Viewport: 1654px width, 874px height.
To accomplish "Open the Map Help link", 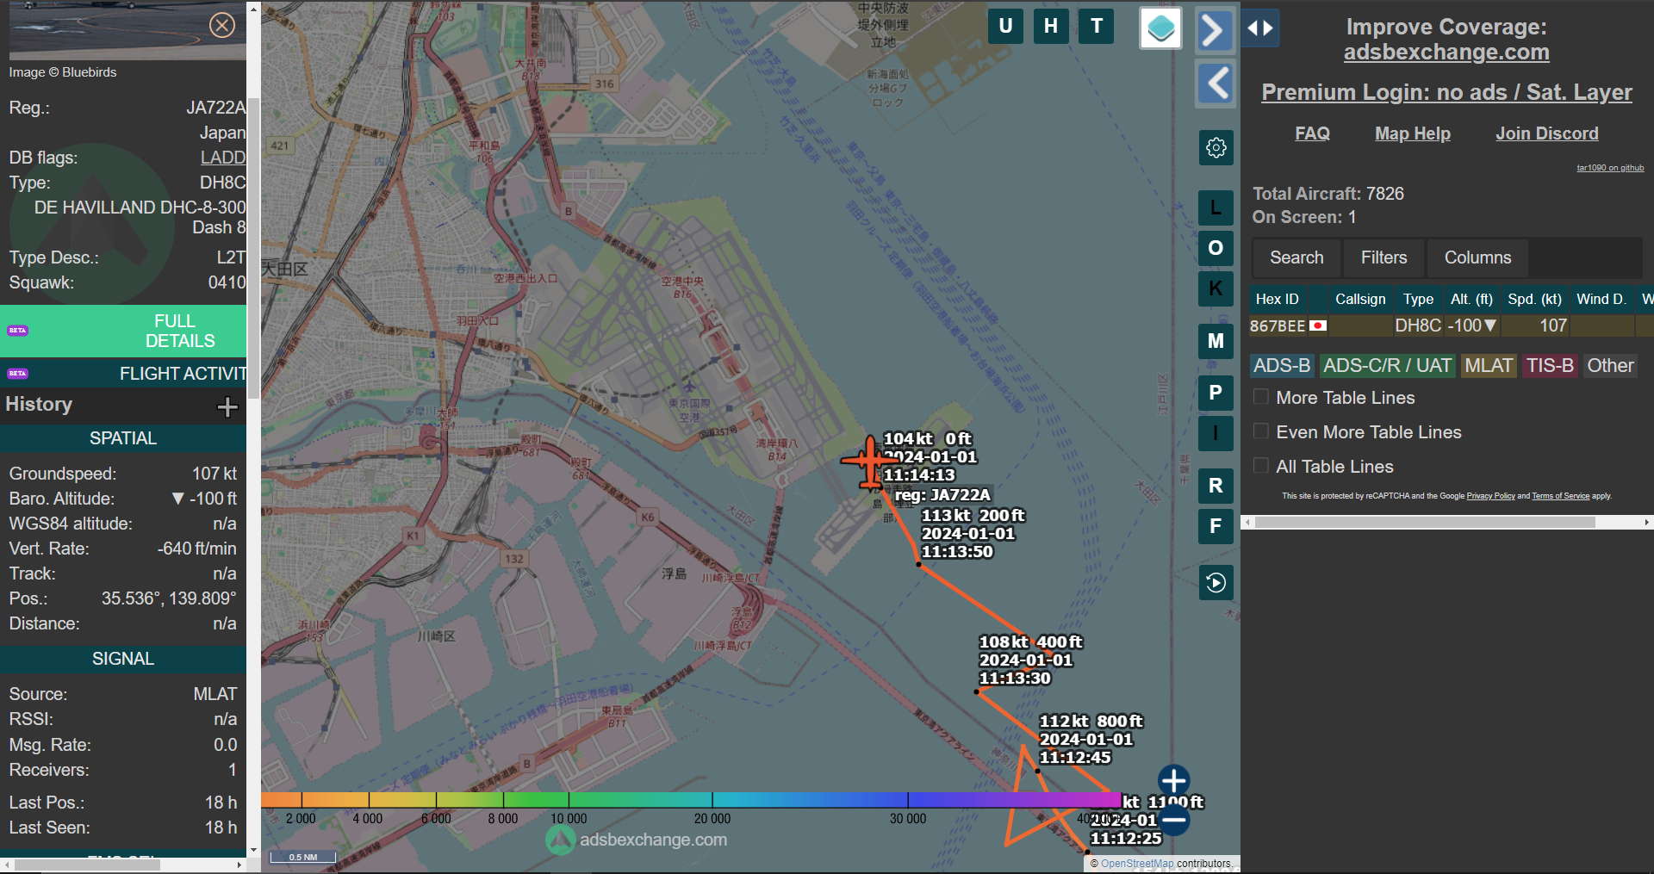I will point(1413,133).
